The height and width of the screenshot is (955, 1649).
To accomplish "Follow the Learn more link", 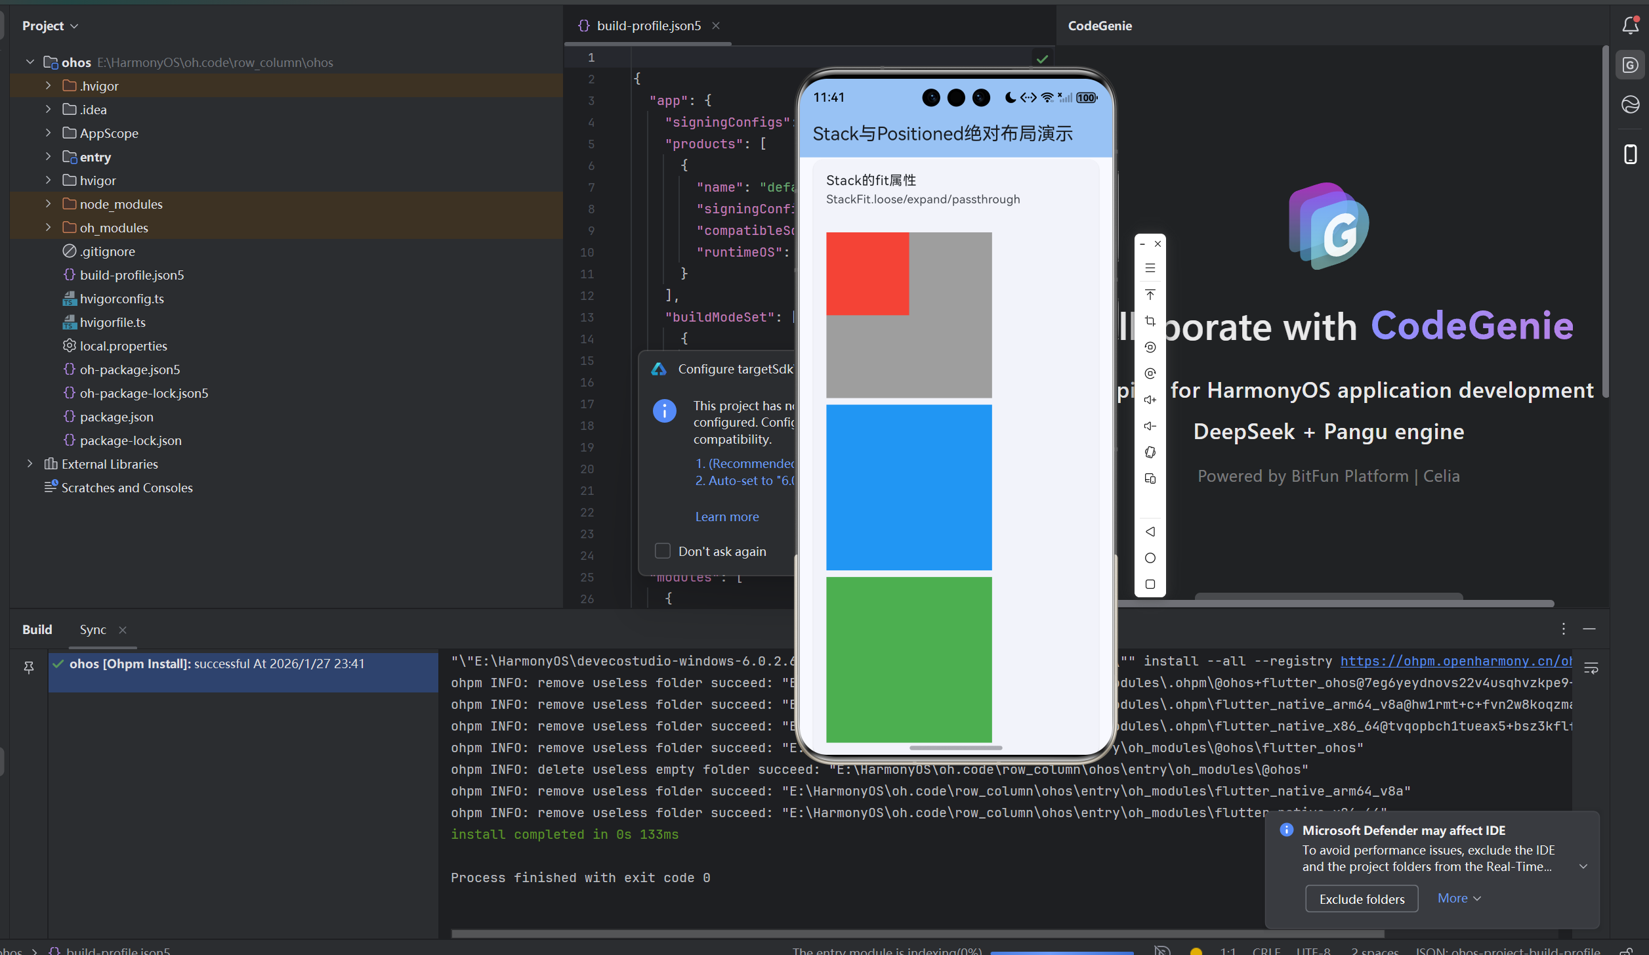I will point(727,517).
